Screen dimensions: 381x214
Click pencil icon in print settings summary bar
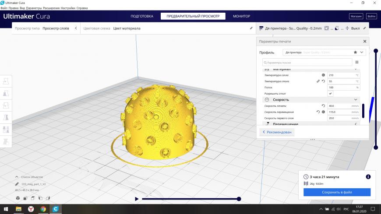pos(364,28)
